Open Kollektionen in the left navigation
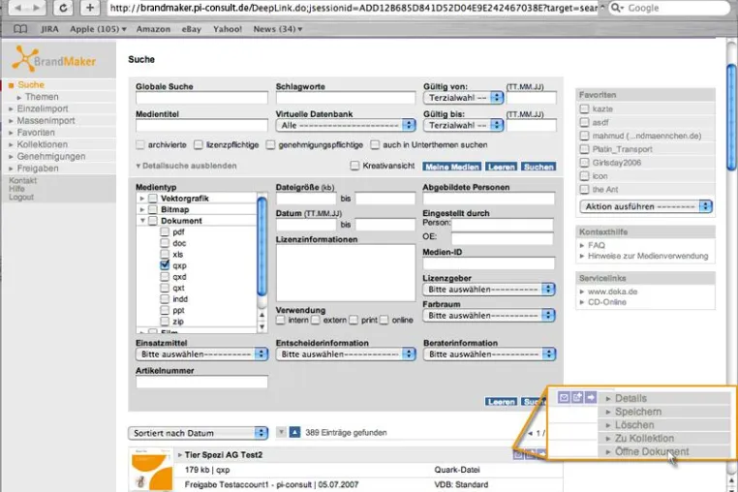The height and width of the screenshot is (492, 738). [x=43, y=144]
